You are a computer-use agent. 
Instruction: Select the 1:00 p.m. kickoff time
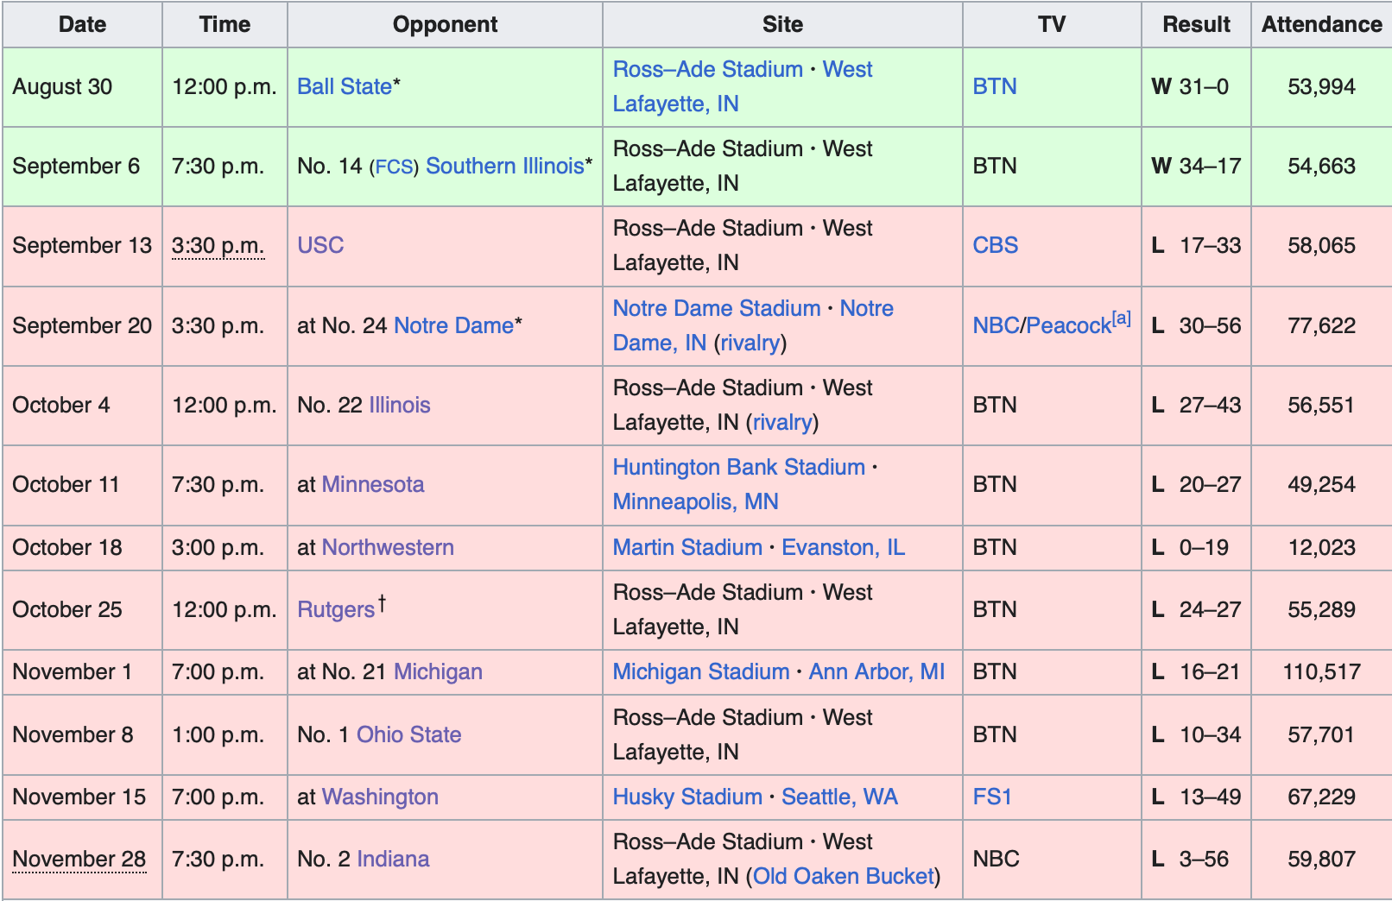[218, 734]
